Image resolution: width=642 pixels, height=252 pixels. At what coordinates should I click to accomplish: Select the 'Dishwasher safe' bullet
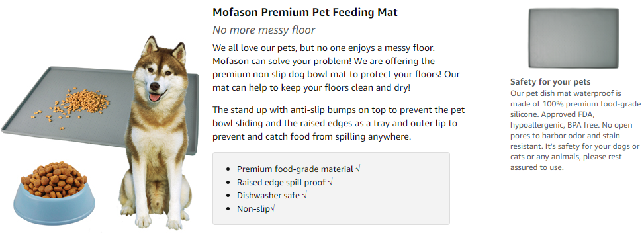click(268, 196)
